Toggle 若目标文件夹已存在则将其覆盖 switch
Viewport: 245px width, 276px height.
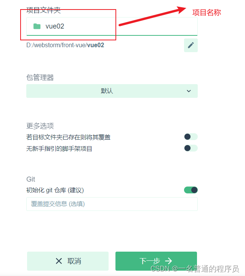tap(191, 137)
